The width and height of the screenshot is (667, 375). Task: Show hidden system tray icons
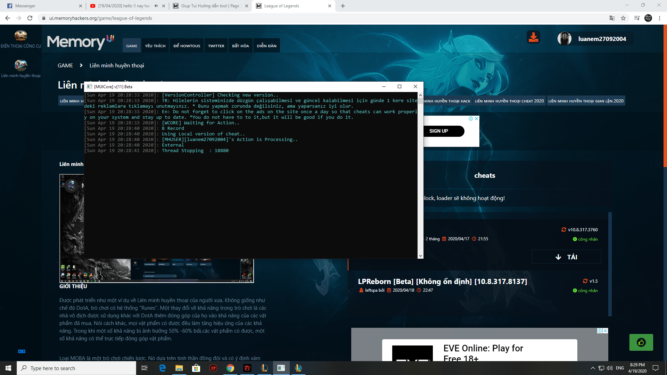pyautogui.click(x=593, y=368)
